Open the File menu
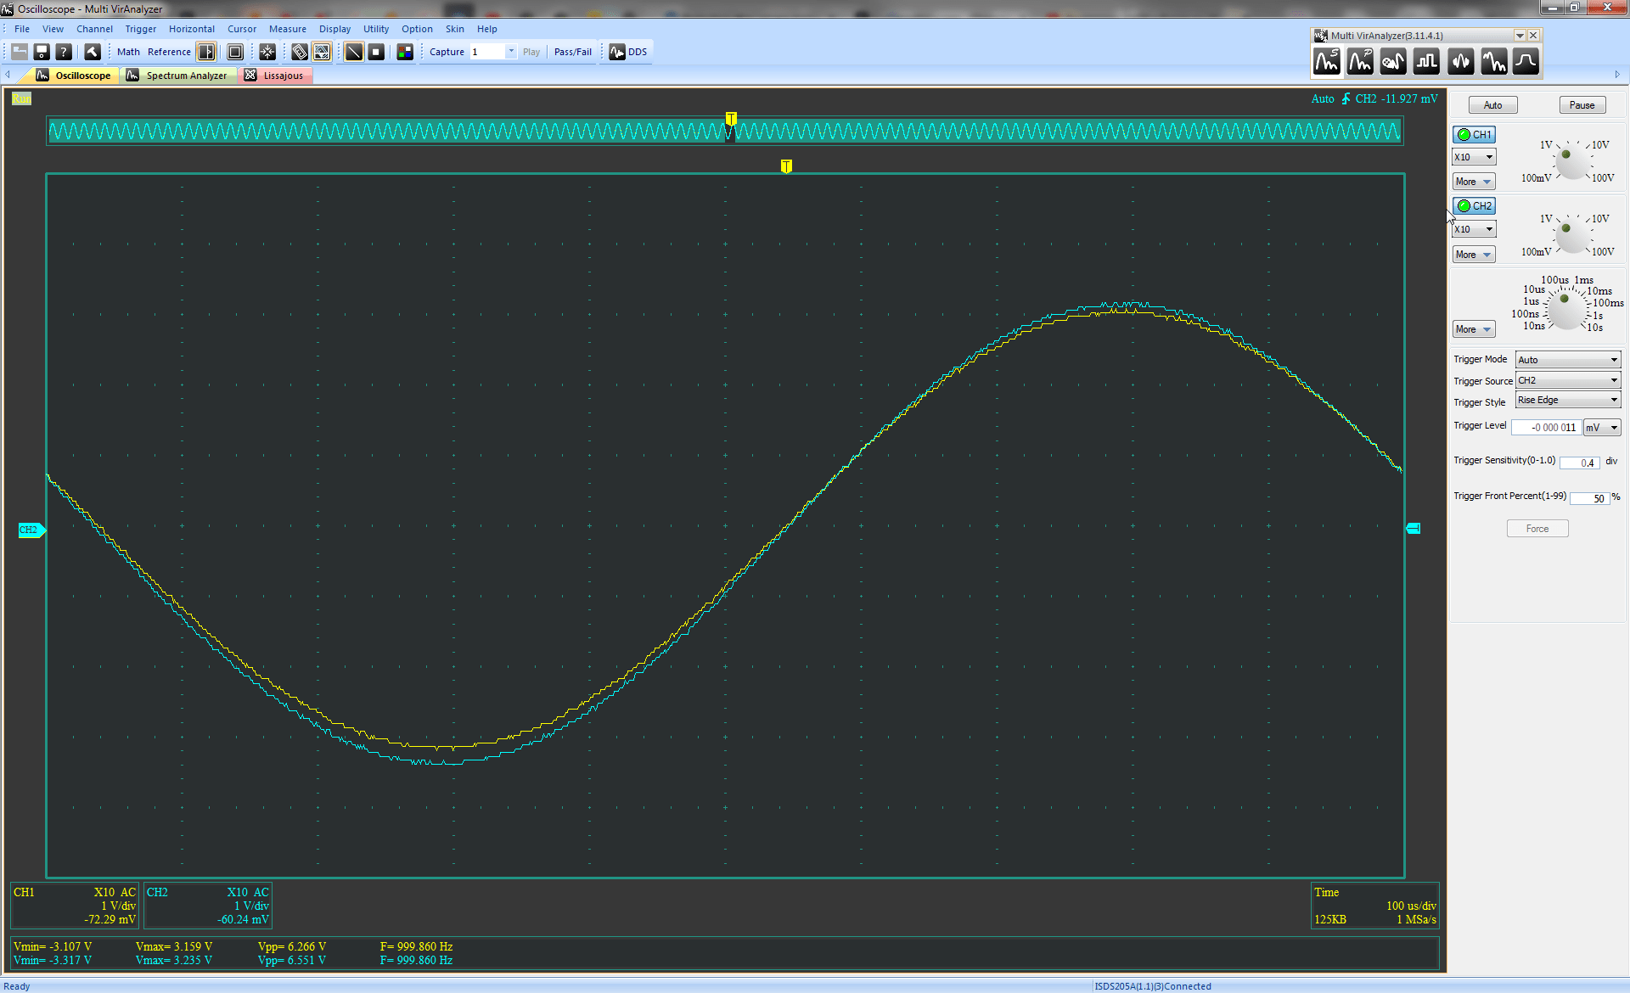 pos(22,29)
